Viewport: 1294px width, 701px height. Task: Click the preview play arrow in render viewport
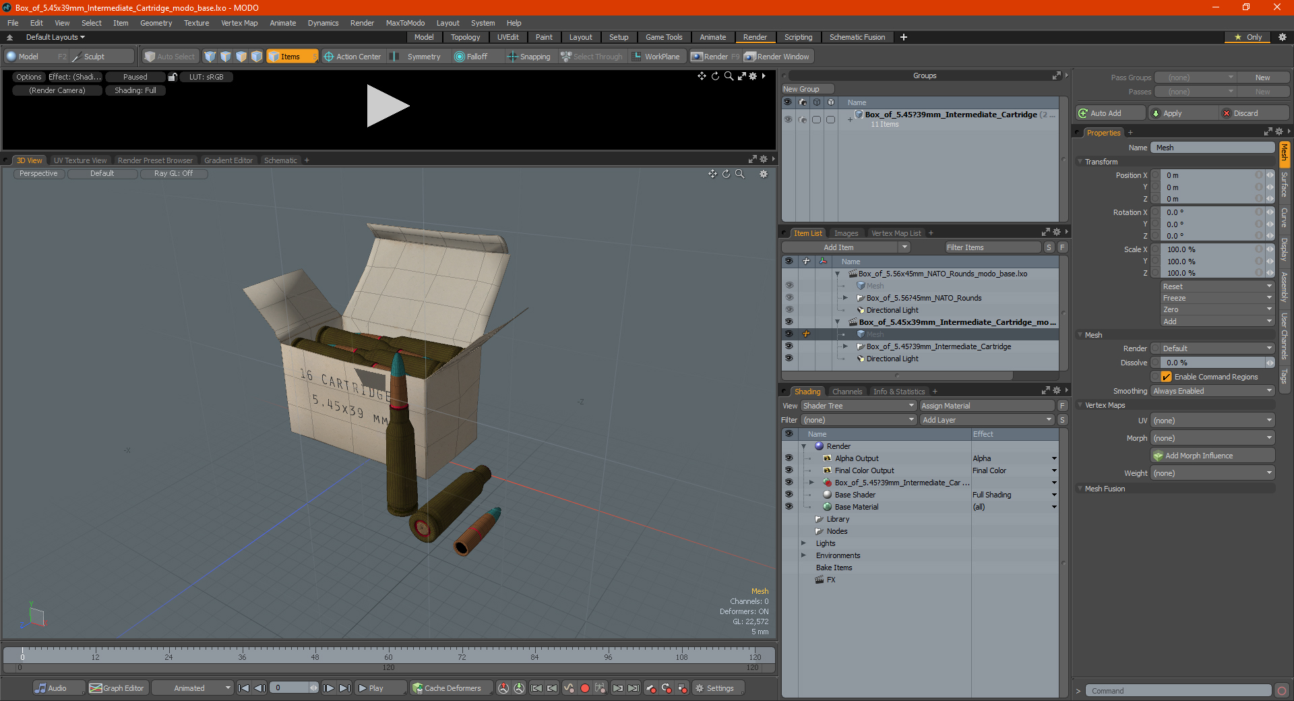(387, 106)
